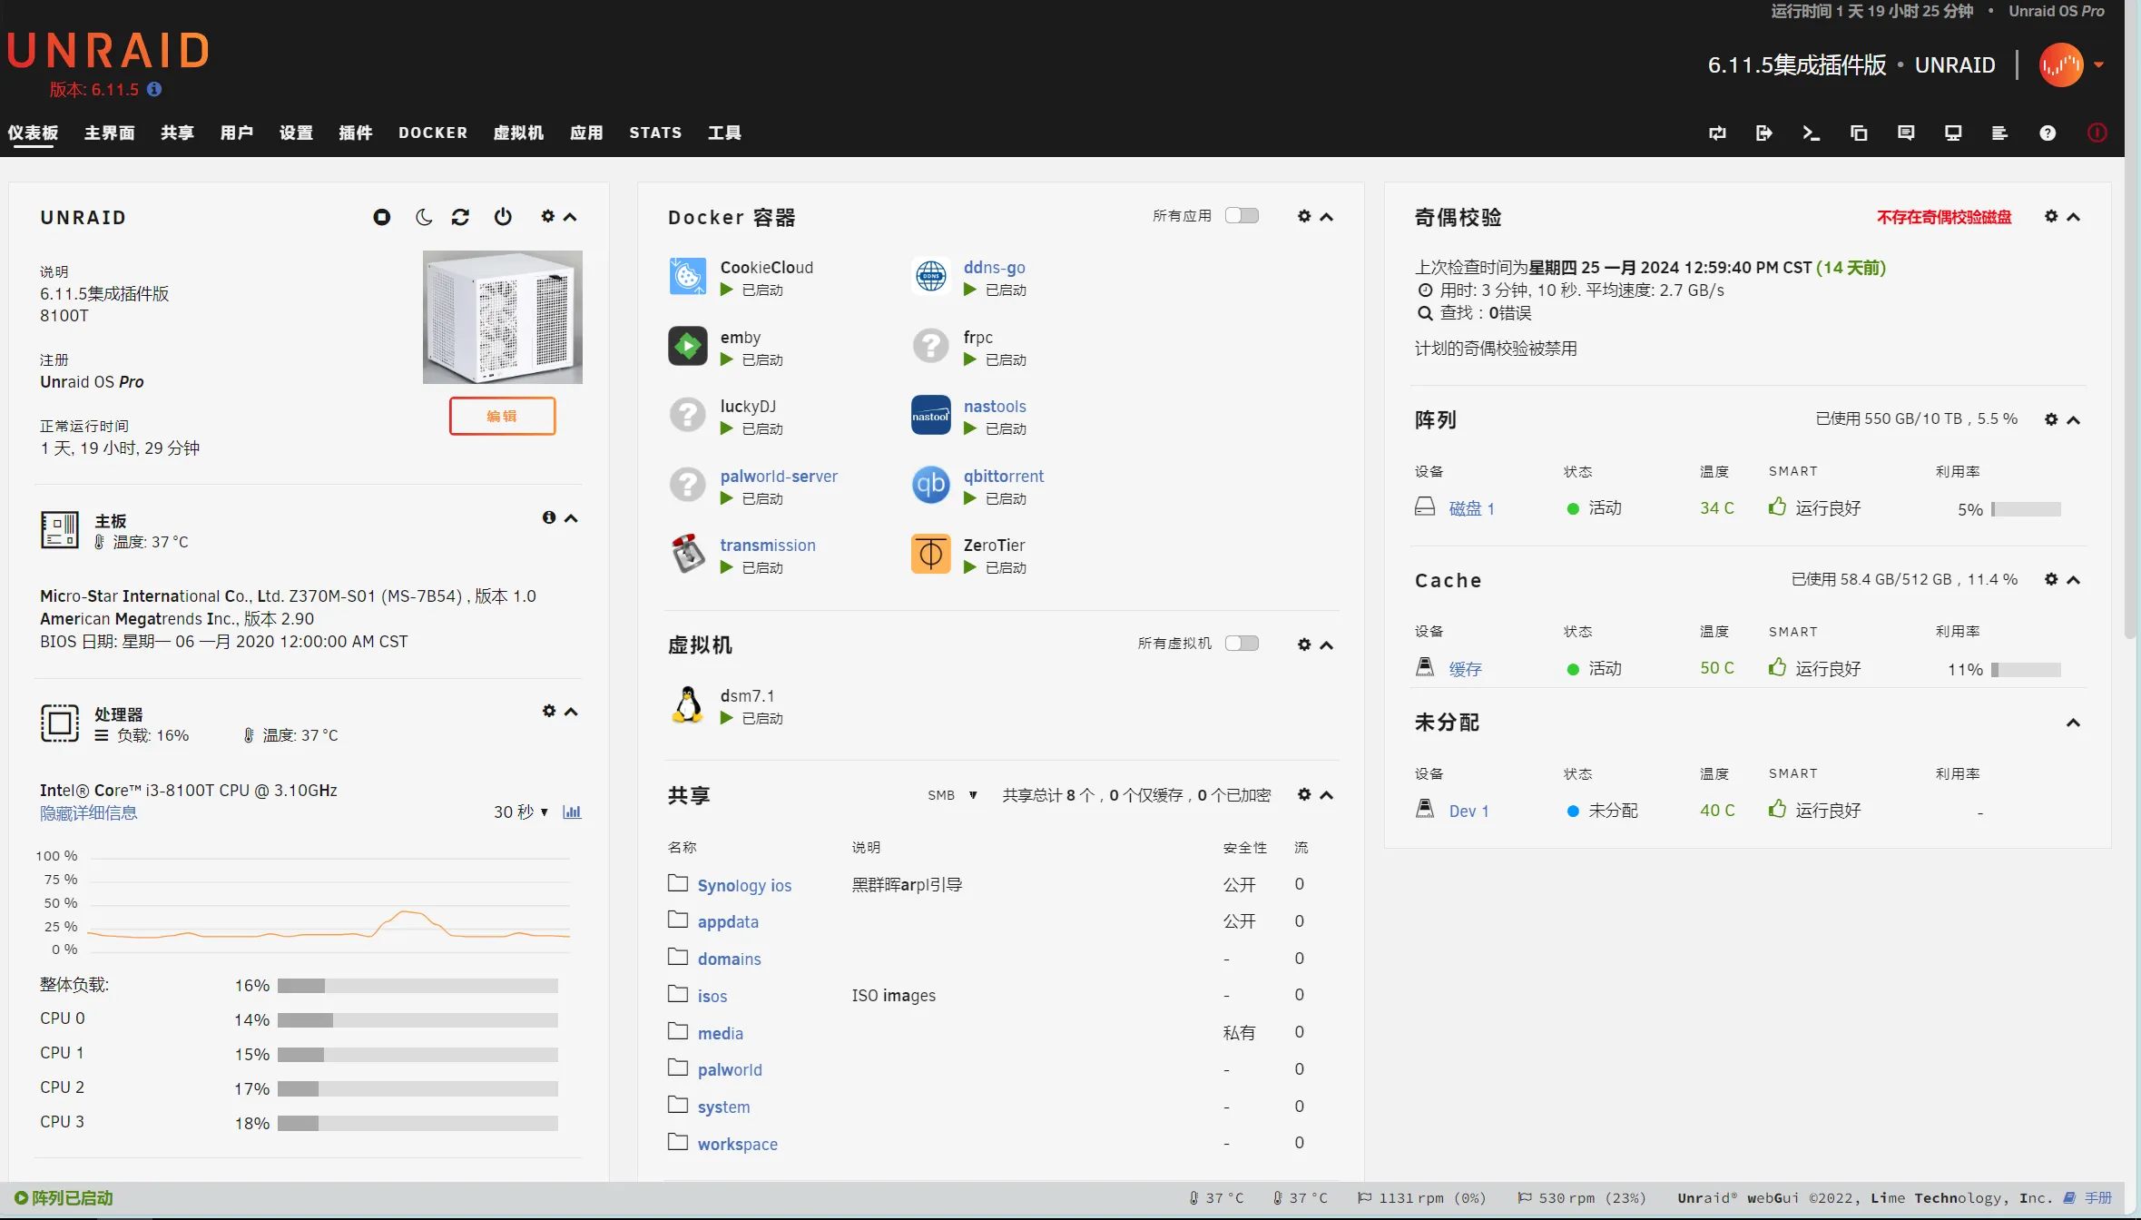The width and height of the screenshot is (2141, 1220).
Task: Open the palworld-server container link
Action: pyautogui.click(x=779, y=476)
